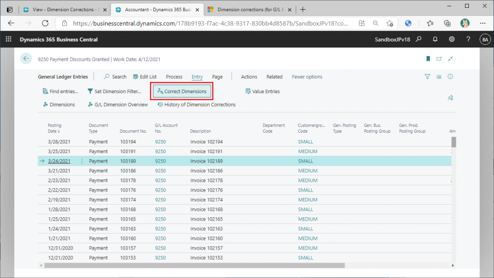Screen dimensions: 494x278
Task: Click the scroll-right arrow of the horizontal scrollbar
Action: 453,265
